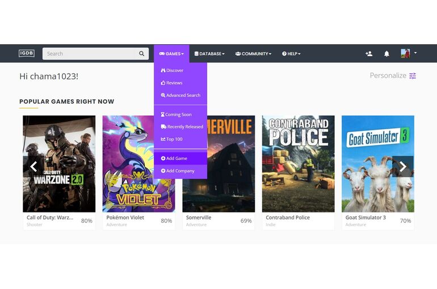This screenshot has width=437, height=289.
Task: Click the user avatar picture
Action: coord(405,53)
